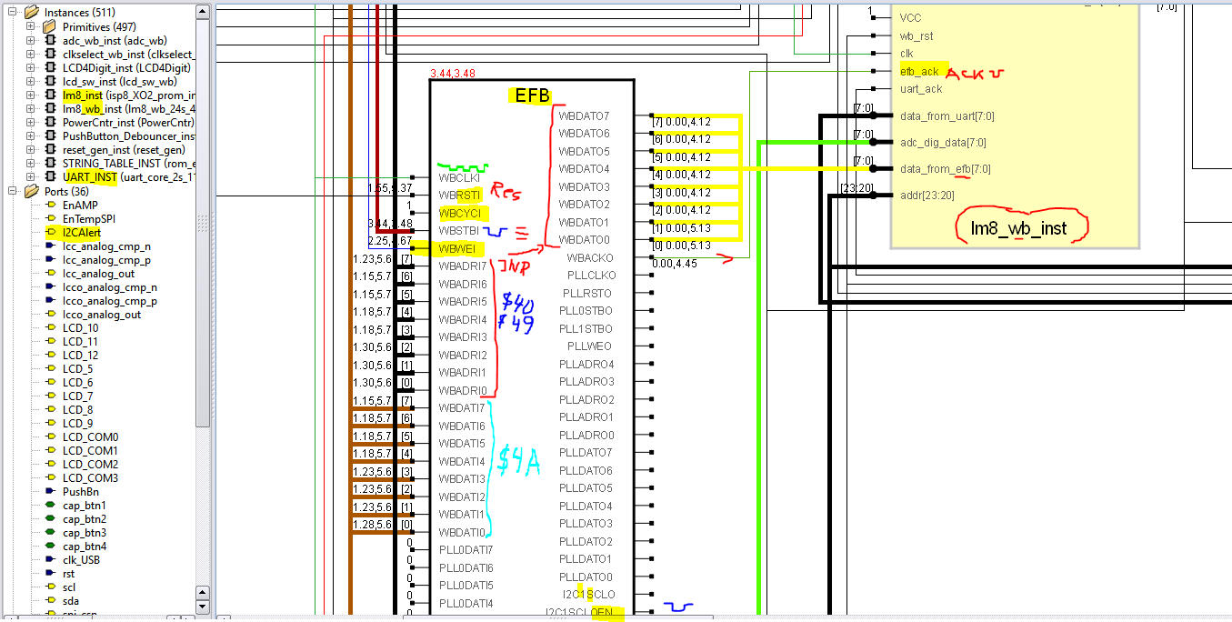Click the PowerCntr_inst chip icon
The image size is (1232, 622).
click(50, 123)
